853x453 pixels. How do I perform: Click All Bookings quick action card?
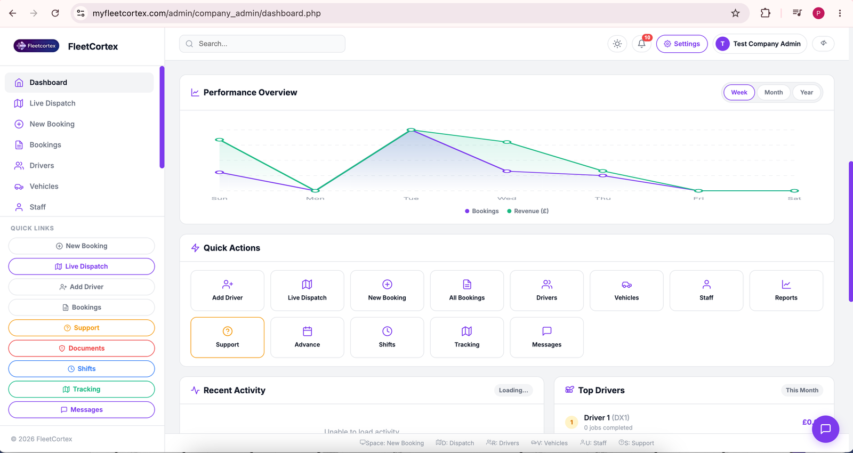coord(467,290)
